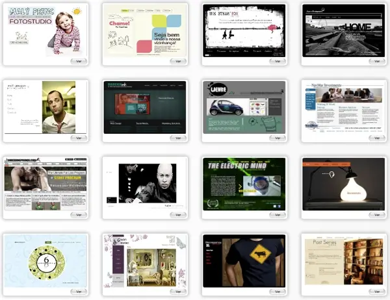The width and height of the screenshot is (390, 300).
Task: Open the Maly Princ Fotostudio template thumbnail
Action: click(x=45, y=31)
